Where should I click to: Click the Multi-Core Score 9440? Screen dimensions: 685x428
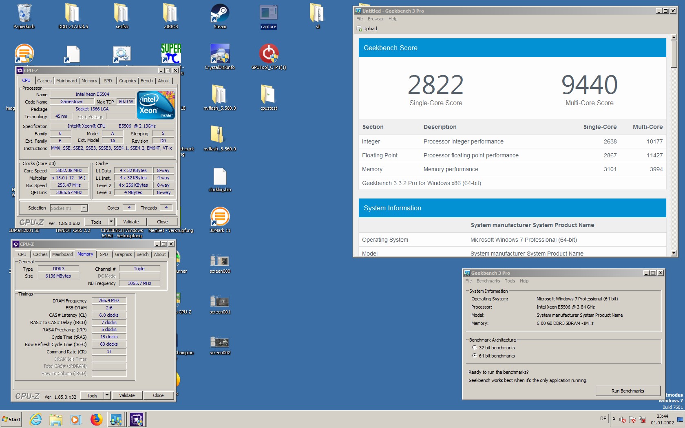pyautogui.click(x=589, y=84)
